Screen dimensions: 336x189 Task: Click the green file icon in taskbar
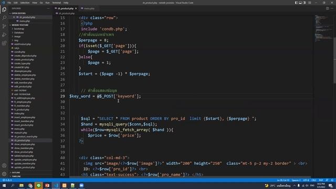tap(73, 185)
